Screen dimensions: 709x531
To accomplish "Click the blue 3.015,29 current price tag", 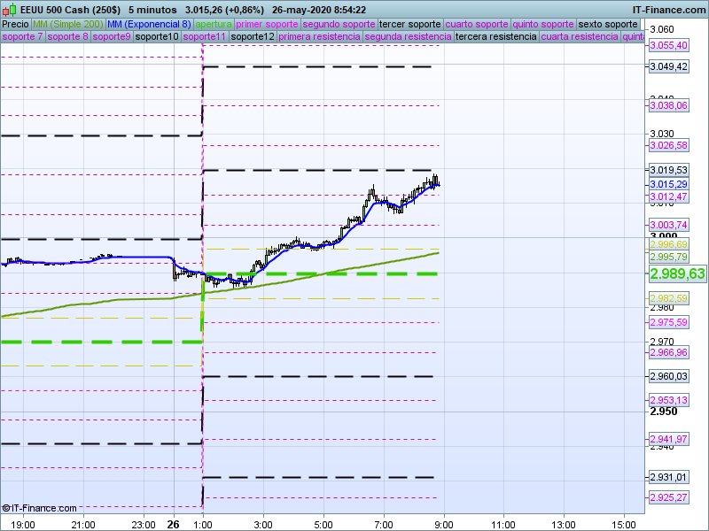I will pos(668,184).
